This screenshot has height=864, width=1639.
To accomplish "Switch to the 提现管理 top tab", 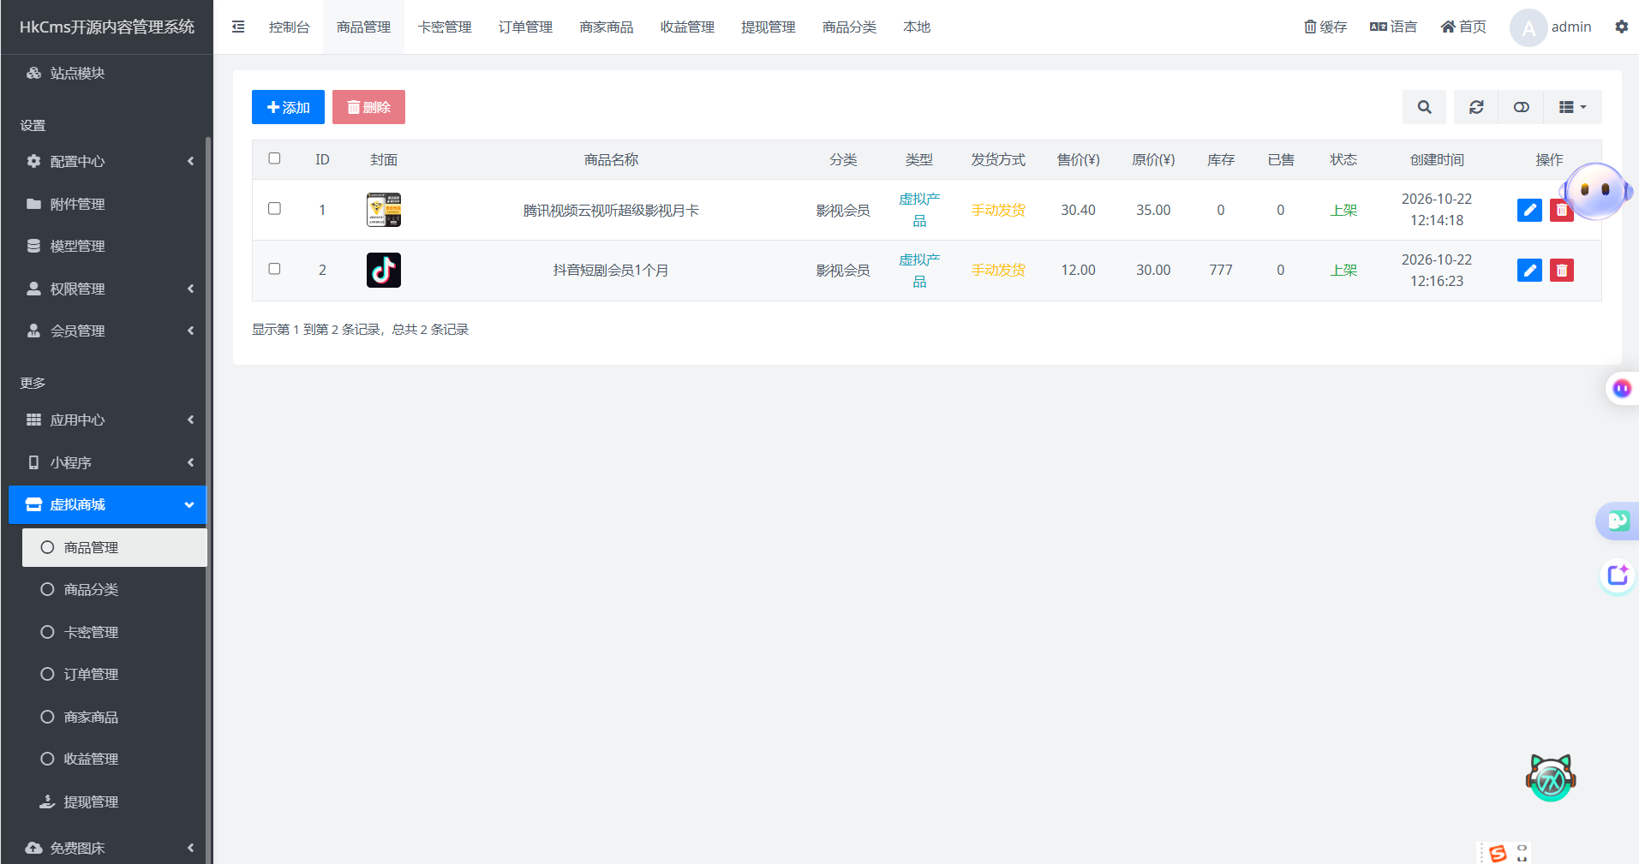I will (x=768, y=27).
